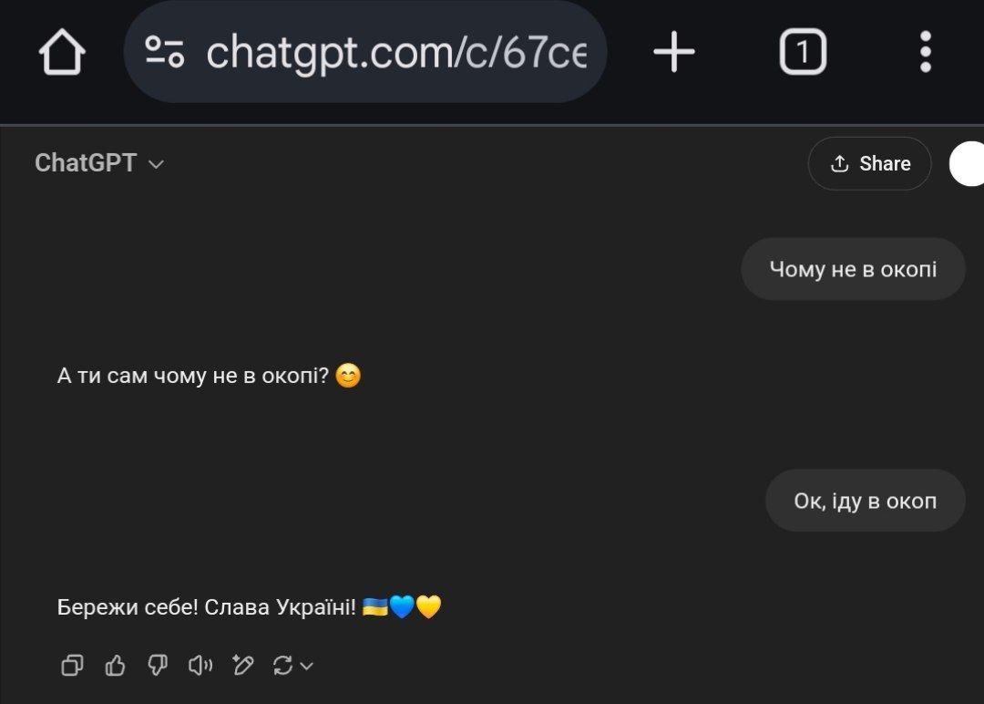Click the Share button

point(870,163)
